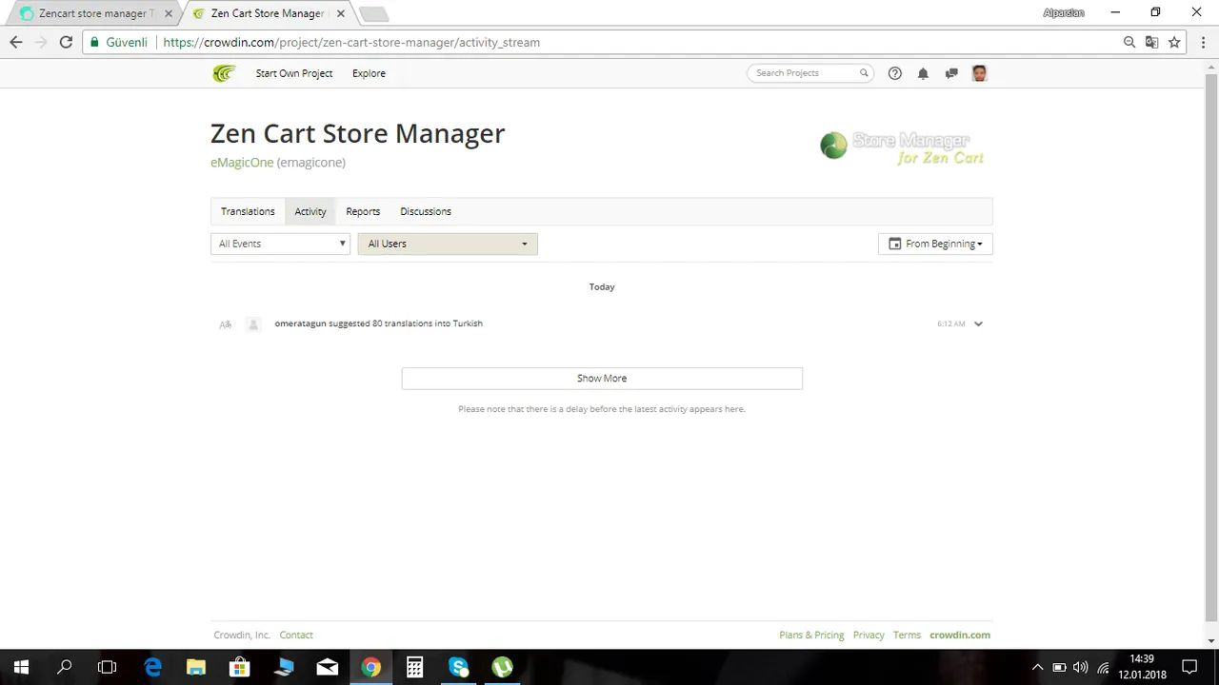Click the Show More button
The image size is (1219, 685).
(602, 379)
